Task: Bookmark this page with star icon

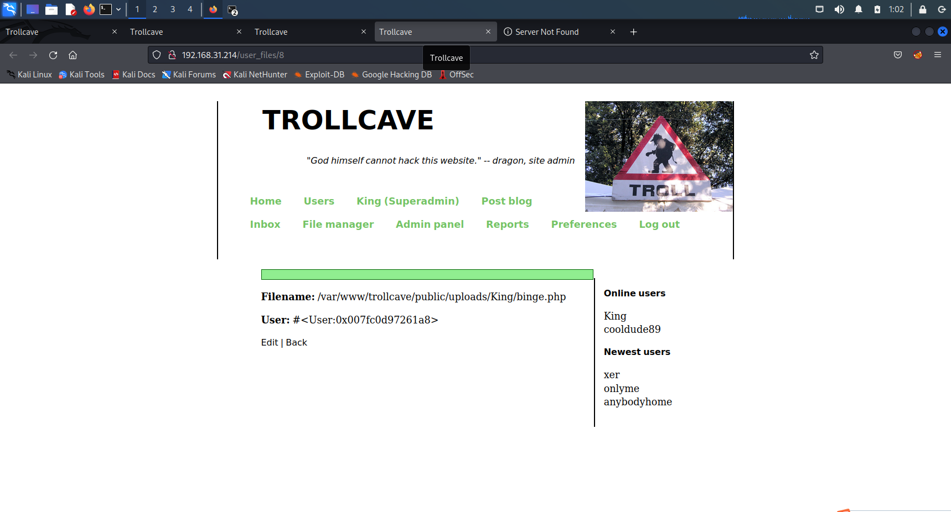Action: pyautogui.click(x=814, y=55)
